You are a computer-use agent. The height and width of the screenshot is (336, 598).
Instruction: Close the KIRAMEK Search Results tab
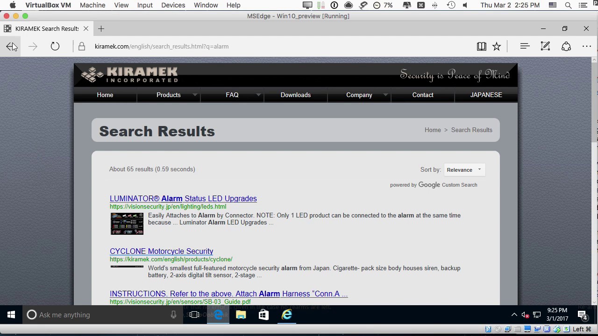pos(86,28)
